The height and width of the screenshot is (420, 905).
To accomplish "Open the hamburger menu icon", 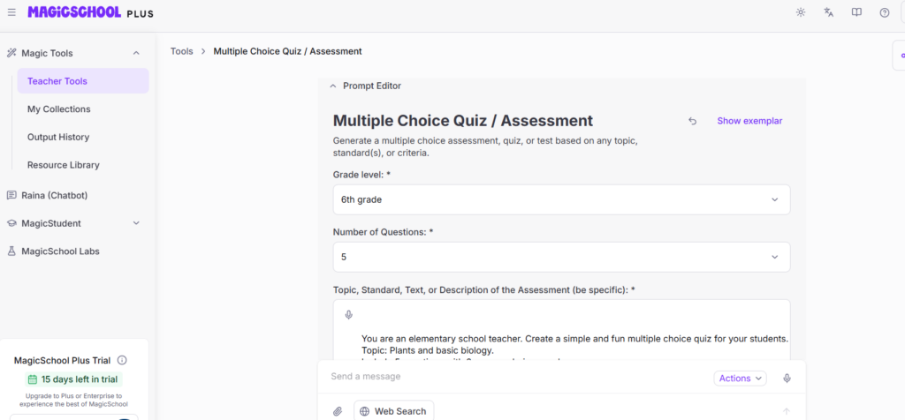I will click(11, 12).
